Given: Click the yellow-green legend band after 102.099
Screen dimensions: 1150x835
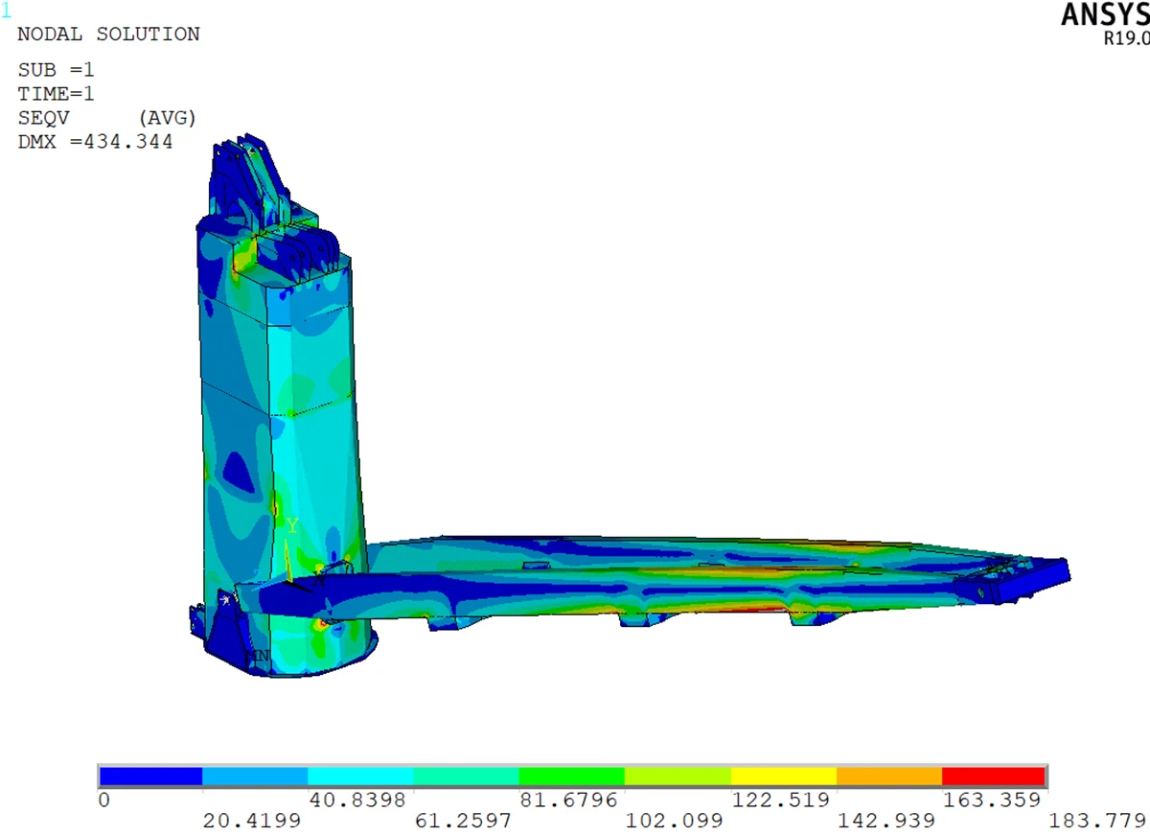Looking at the screenshot, I should [678, 776].
